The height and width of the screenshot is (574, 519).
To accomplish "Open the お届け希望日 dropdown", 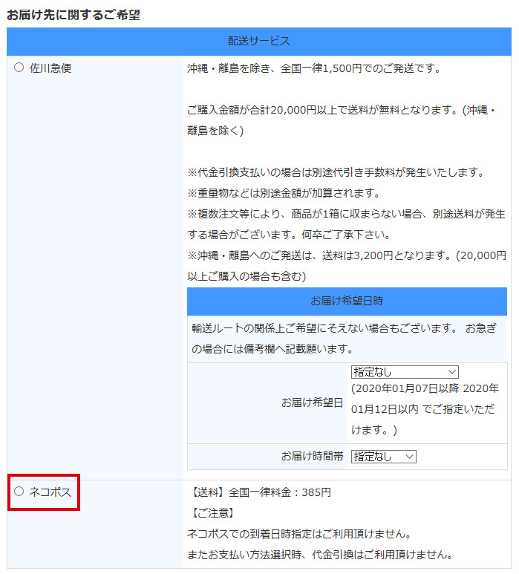I will pyautogui.click(x=405, y=372).
